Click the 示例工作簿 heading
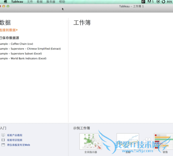This screenshot has width=173, height=156. tap(82, 128)
